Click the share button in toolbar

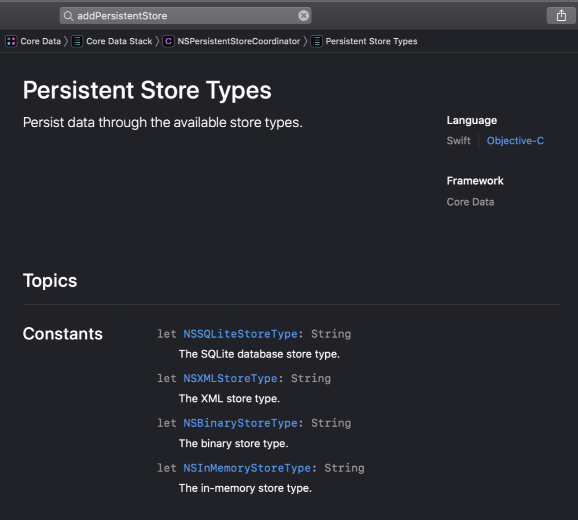coord(561,16)
